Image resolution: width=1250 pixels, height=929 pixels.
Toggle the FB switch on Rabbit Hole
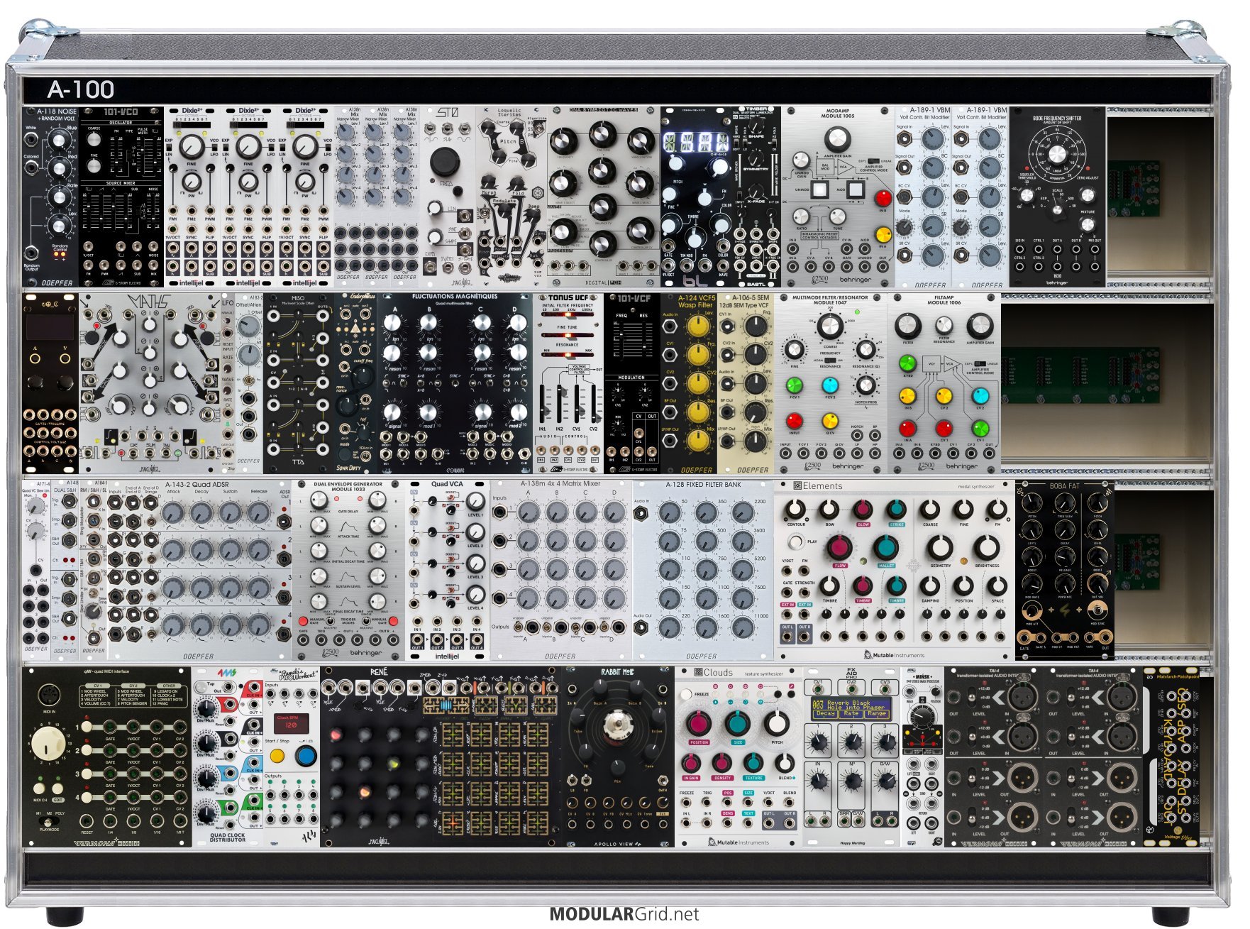pos(587,780)
